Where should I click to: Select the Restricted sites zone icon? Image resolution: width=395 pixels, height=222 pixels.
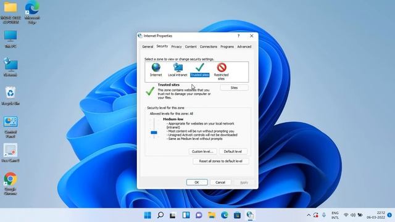click(x=222, y=67)
